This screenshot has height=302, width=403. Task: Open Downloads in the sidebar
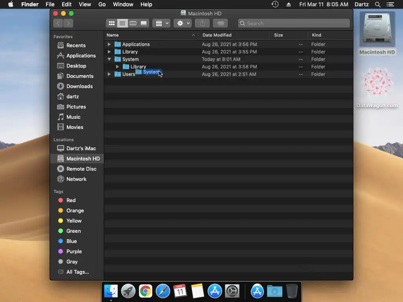coord(77,86)
